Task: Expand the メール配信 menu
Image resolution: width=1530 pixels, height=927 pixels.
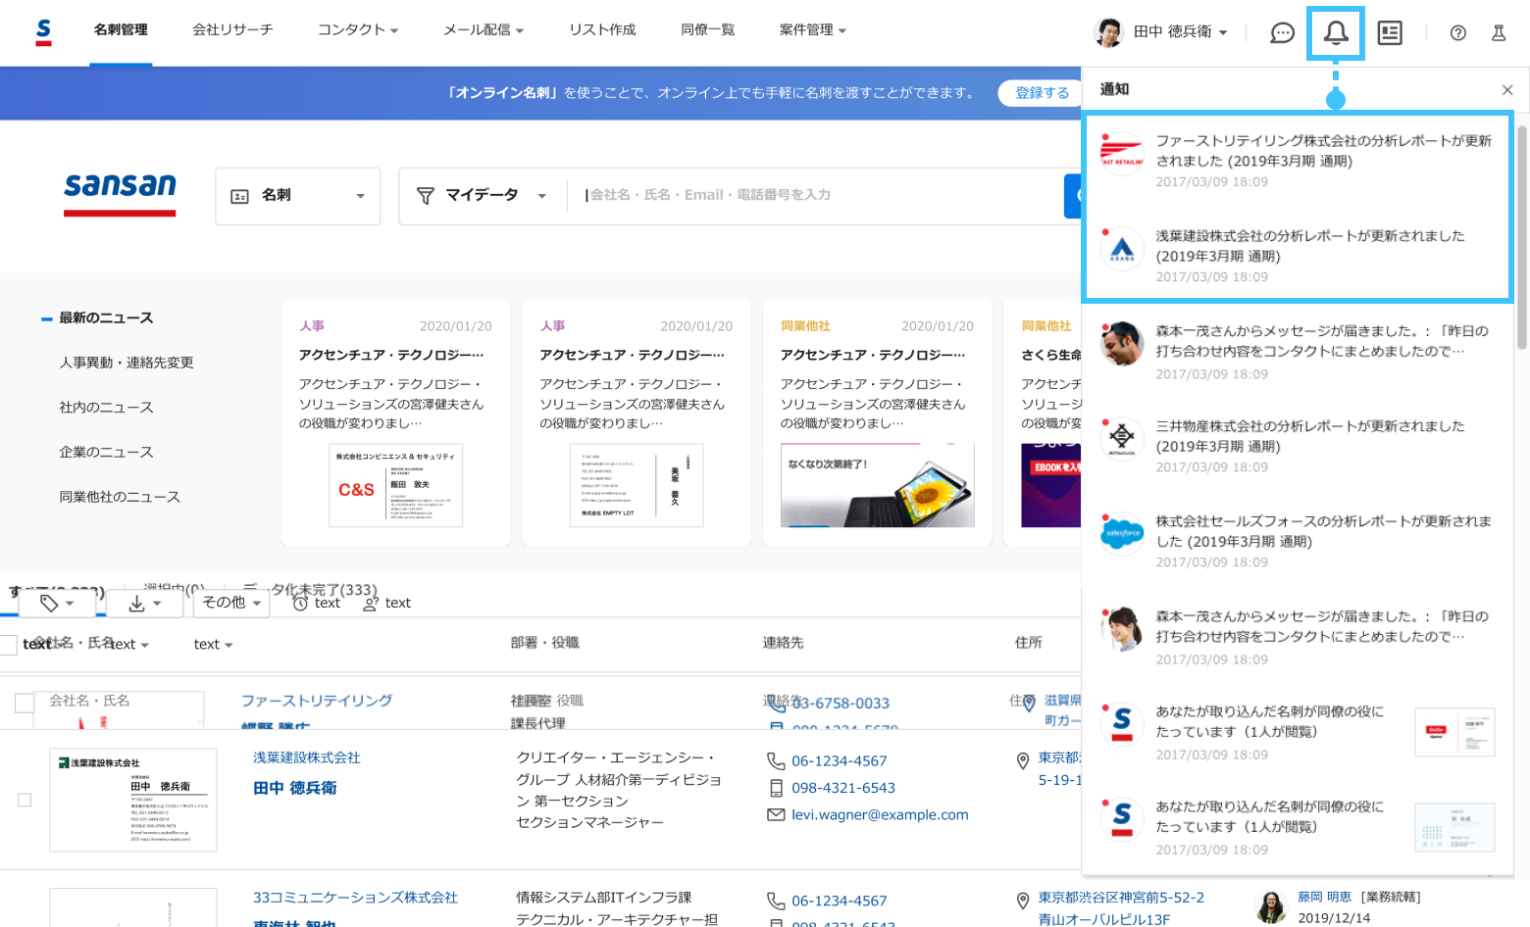Action: click(484, 30)
